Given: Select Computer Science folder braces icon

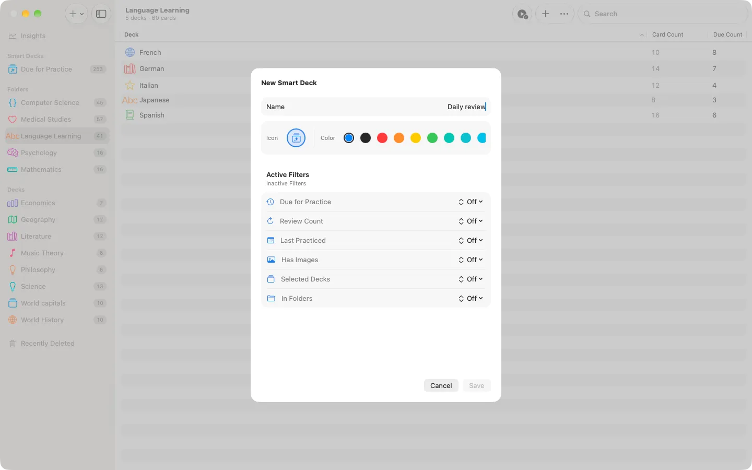Looking at the screenshot, I should tap(13, 103).
